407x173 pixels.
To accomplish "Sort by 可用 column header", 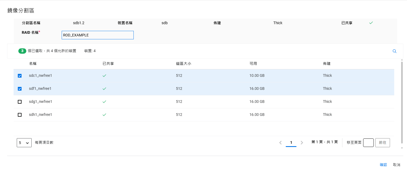I will 253,64.
